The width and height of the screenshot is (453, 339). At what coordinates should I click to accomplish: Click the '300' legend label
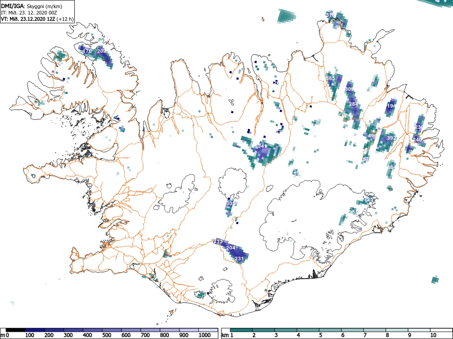point(68,335)
